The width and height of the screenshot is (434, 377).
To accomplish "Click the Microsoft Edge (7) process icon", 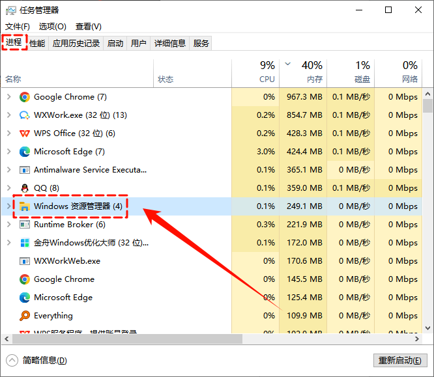I will [25, 152].
